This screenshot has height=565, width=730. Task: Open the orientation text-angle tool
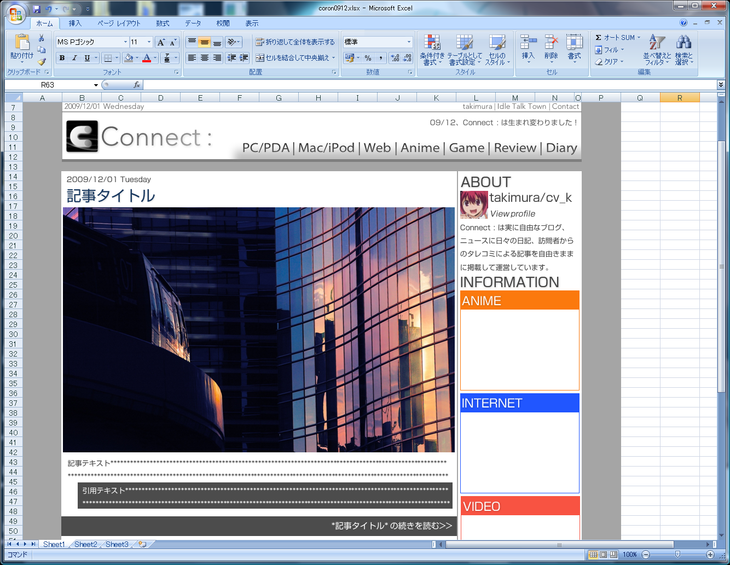click(234, 42)
